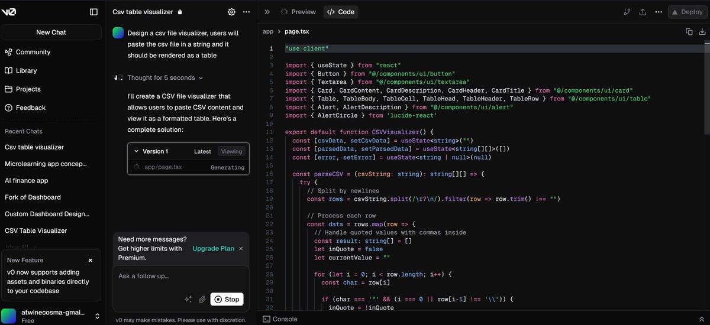Focus the Ask a follow up input

[x=180, y=276]
